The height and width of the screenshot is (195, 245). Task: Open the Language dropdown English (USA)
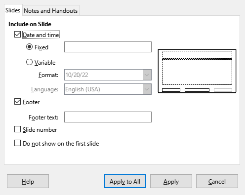coord(108,89)
